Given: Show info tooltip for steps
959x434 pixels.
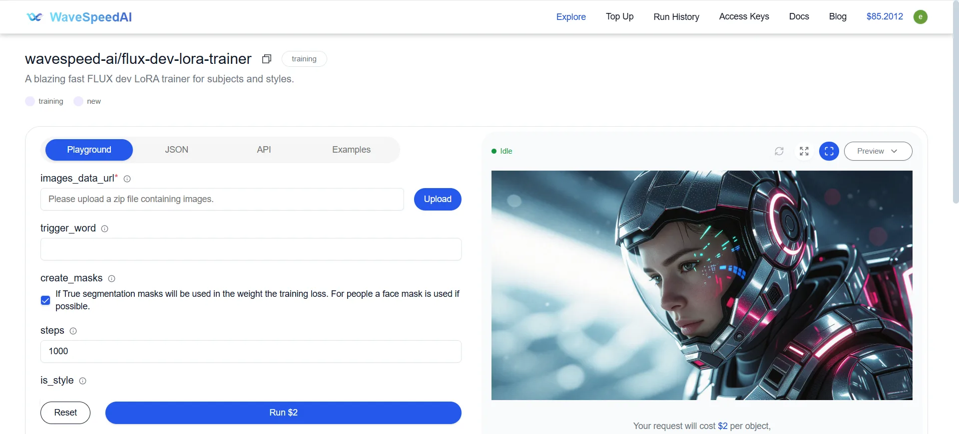Looking at the screenshot, I should [x=73, y=331].
